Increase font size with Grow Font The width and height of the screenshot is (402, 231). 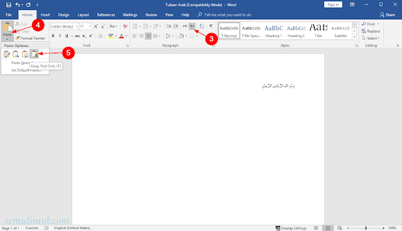pyautogui.click(x=96, y=26)
